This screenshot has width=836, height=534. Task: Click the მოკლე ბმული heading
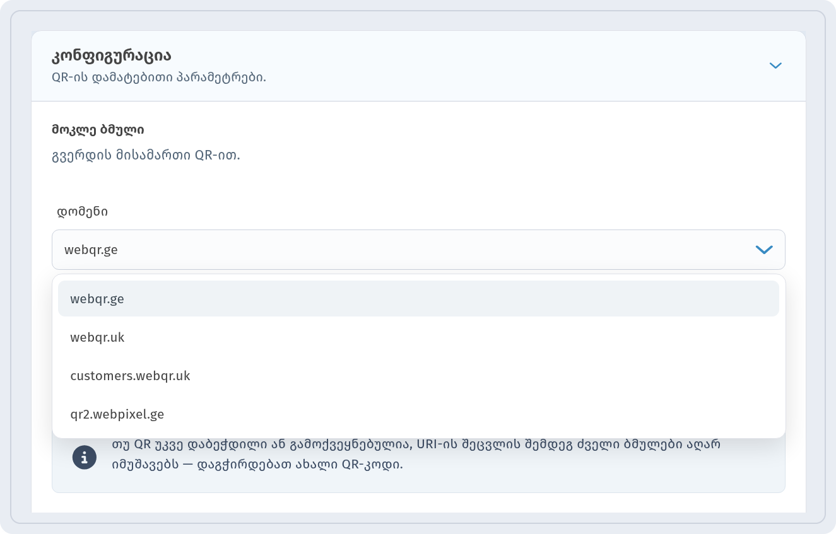[98, 130]
